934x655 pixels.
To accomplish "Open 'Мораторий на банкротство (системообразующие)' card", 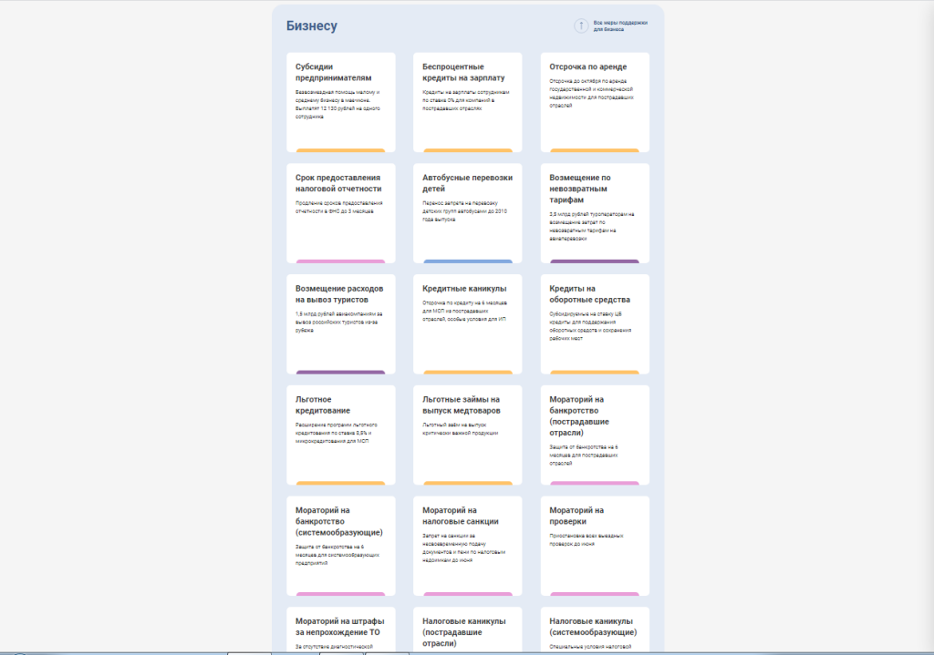I will [340, 546].
